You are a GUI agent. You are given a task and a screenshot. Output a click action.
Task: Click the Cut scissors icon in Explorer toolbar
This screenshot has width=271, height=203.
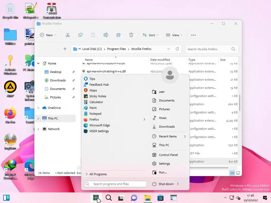68,35
